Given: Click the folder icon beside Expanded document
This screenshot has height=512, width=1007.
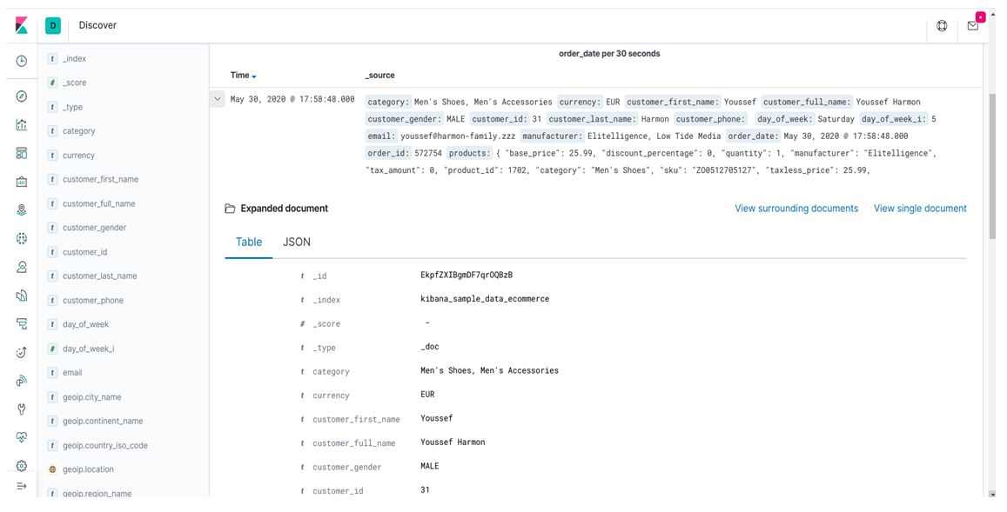Looking at the screenshot, I should click(x=230, y=209).
